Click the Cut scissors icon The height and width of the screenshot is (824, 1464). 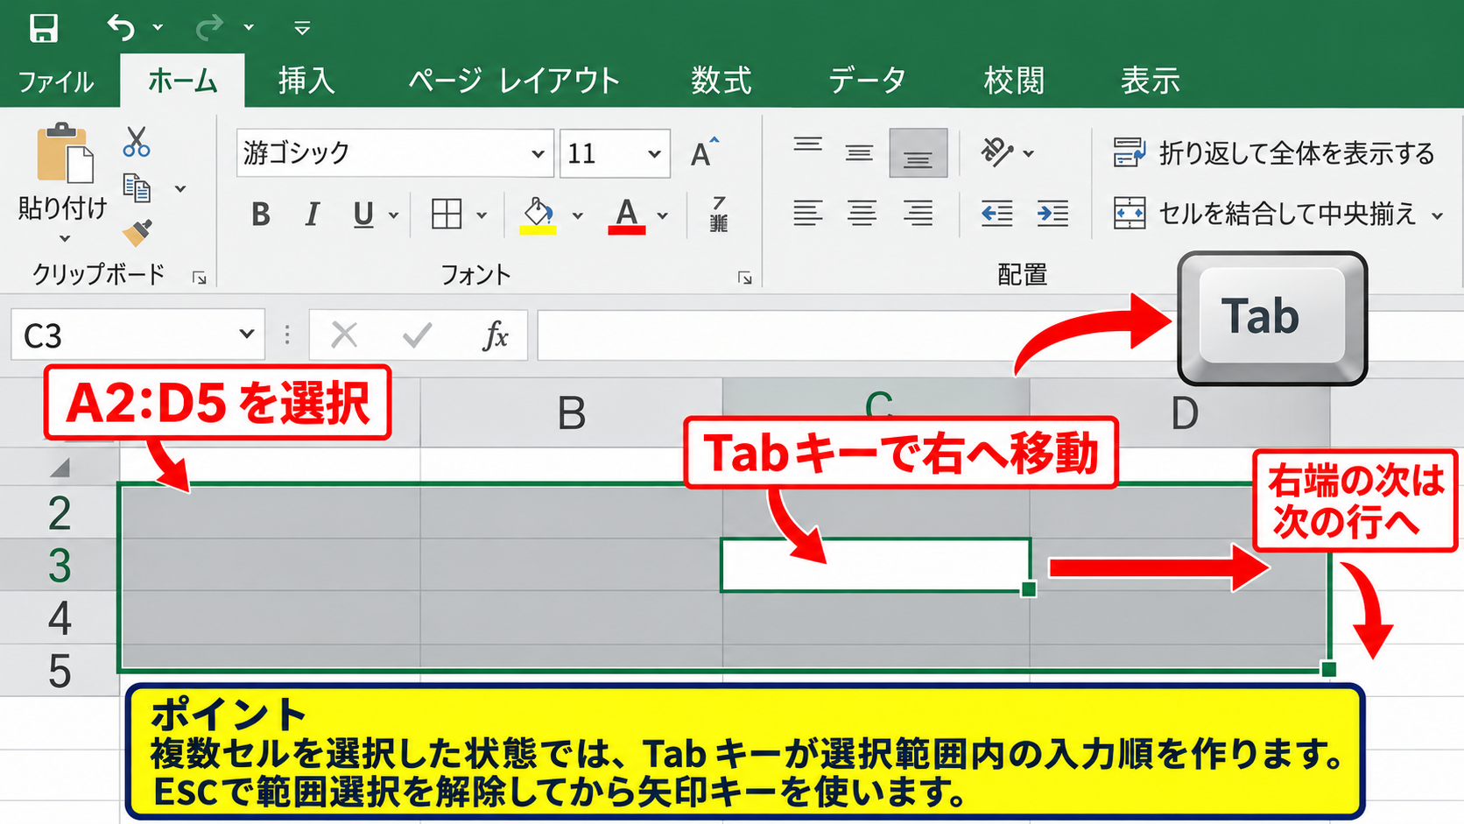(136, 142)
